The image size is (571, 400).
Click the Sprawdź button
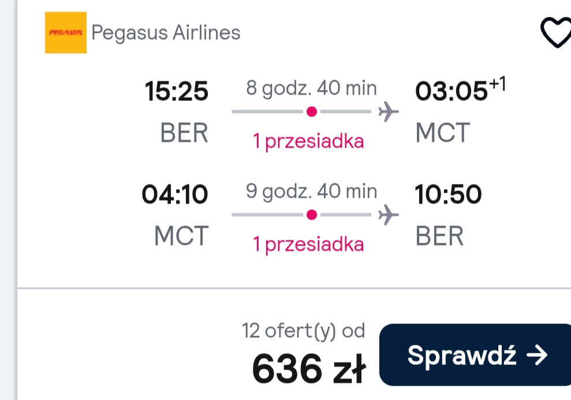[475, 354]
